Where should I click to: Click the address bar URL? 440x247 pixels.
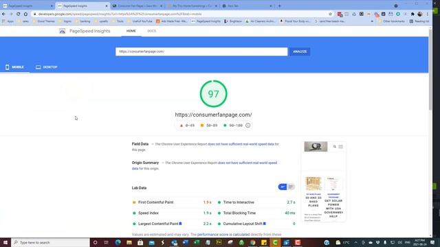(120, 14)
